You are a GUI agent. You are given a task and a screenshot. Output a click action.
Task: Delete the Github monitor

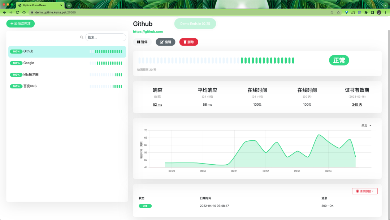click(x=188, y=42)
